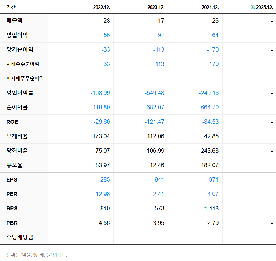This screenshot has width=276, height=261.
Task: Click the 기간 header label
Action: [x=11, y=7]
